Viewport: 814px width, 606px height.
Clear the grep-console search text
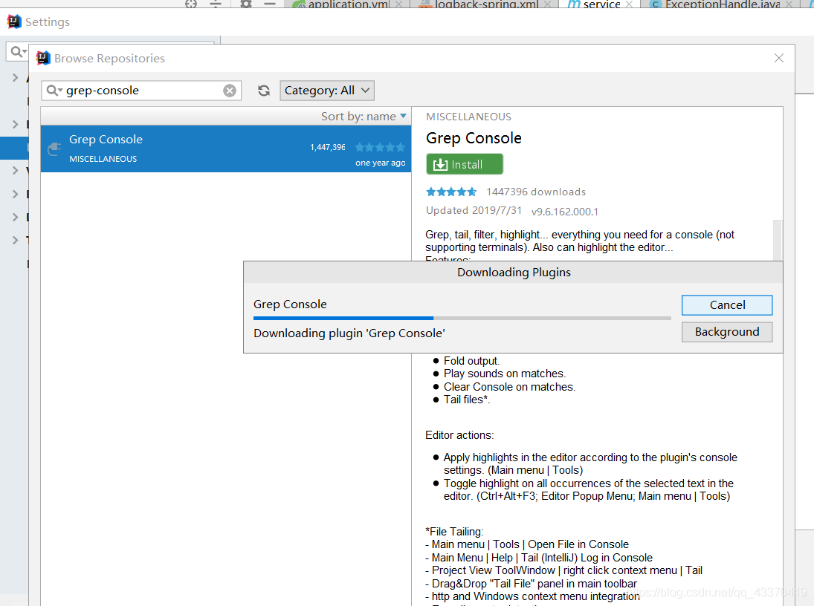point(230,91)
